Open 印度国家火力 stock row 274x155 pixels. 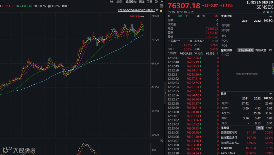pos(247,143)
